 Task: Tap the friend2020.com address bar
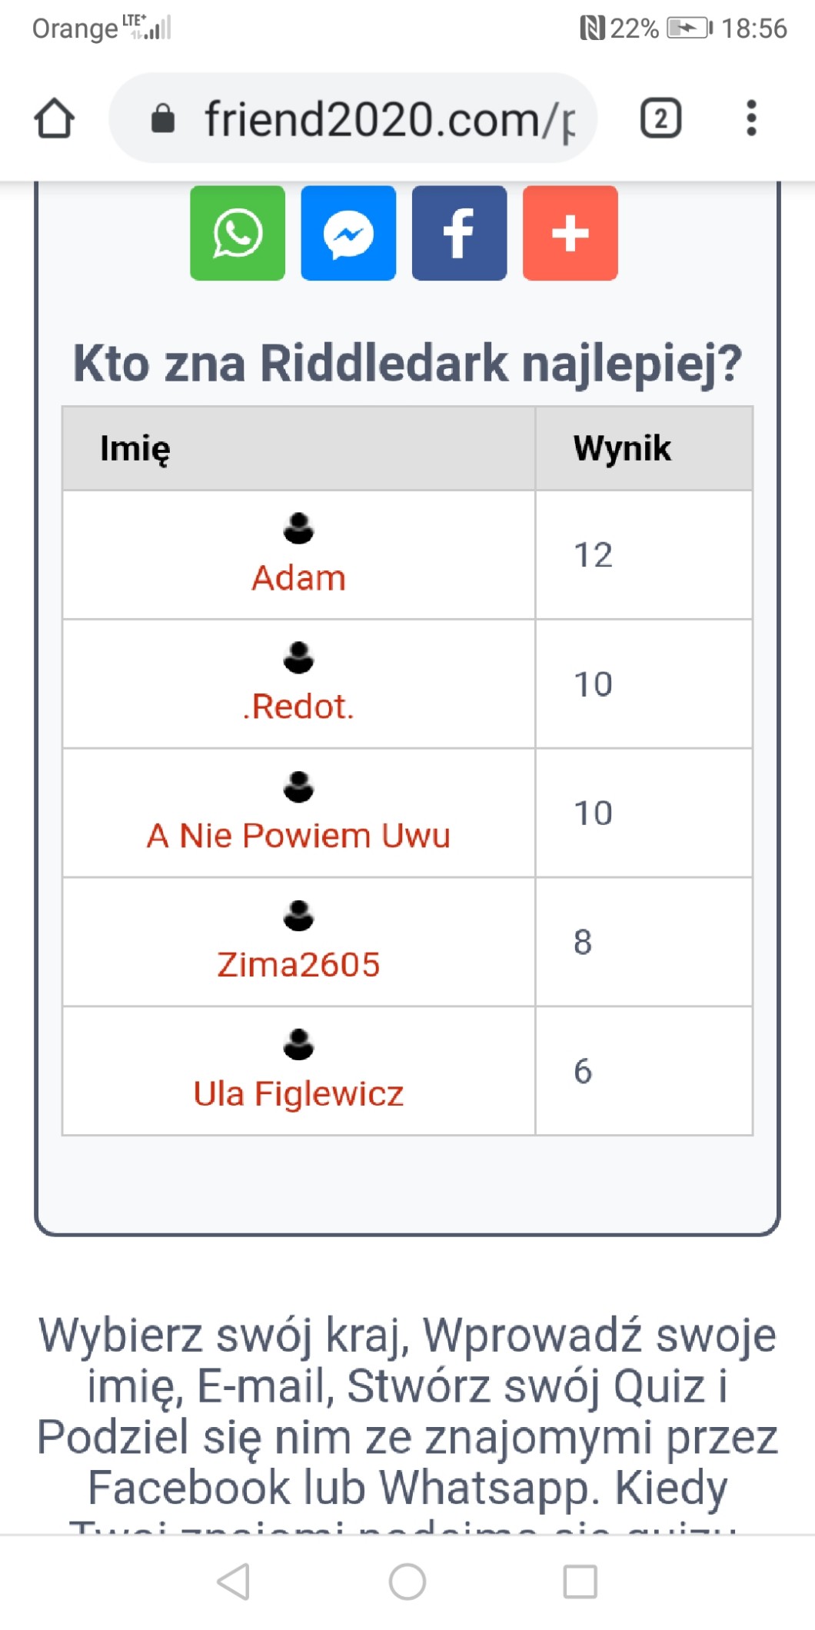tap(388, 118)
